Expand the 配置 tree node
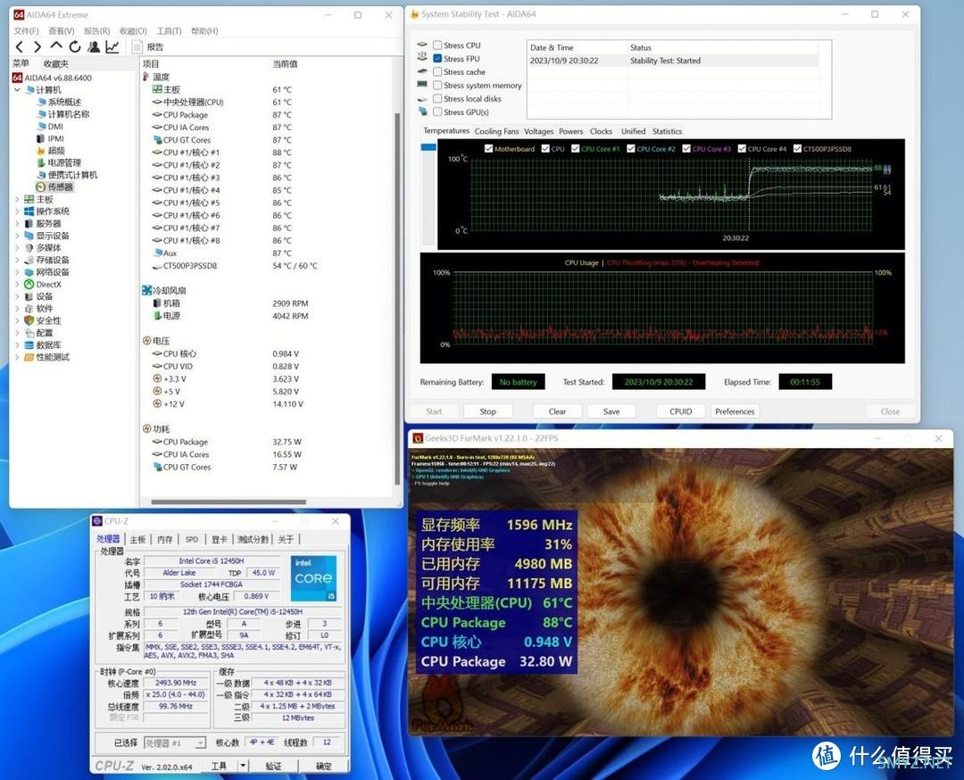The width and height of the screenshot is (964, 780). click(17, 333)
